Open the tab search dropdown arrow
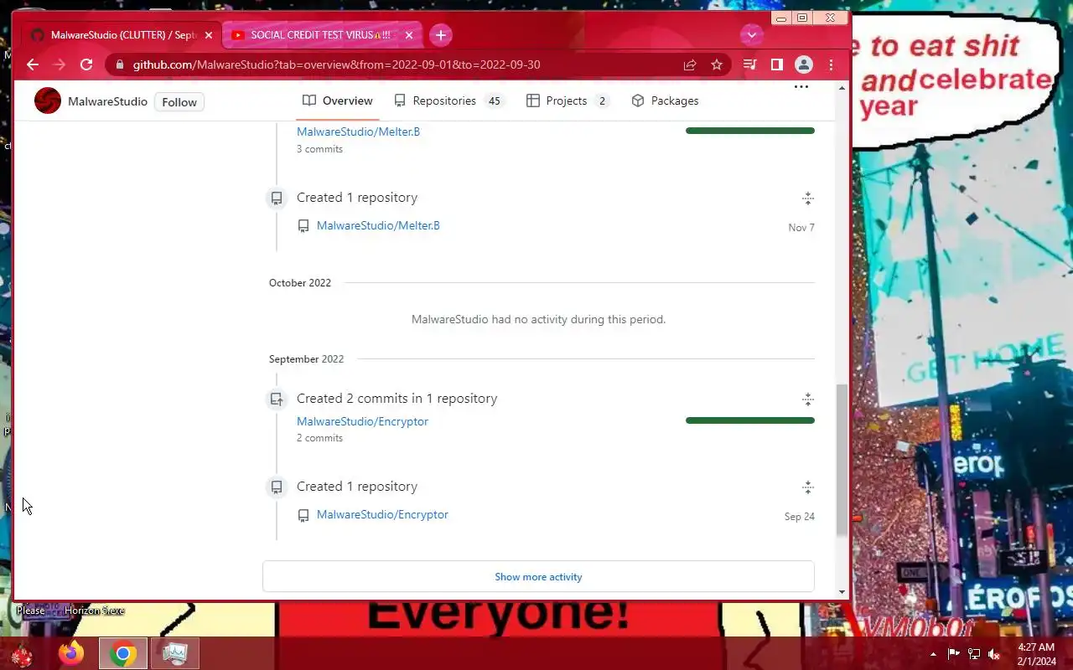The image size is (1073, 670). pyautogui.click(x=752, y=35)
